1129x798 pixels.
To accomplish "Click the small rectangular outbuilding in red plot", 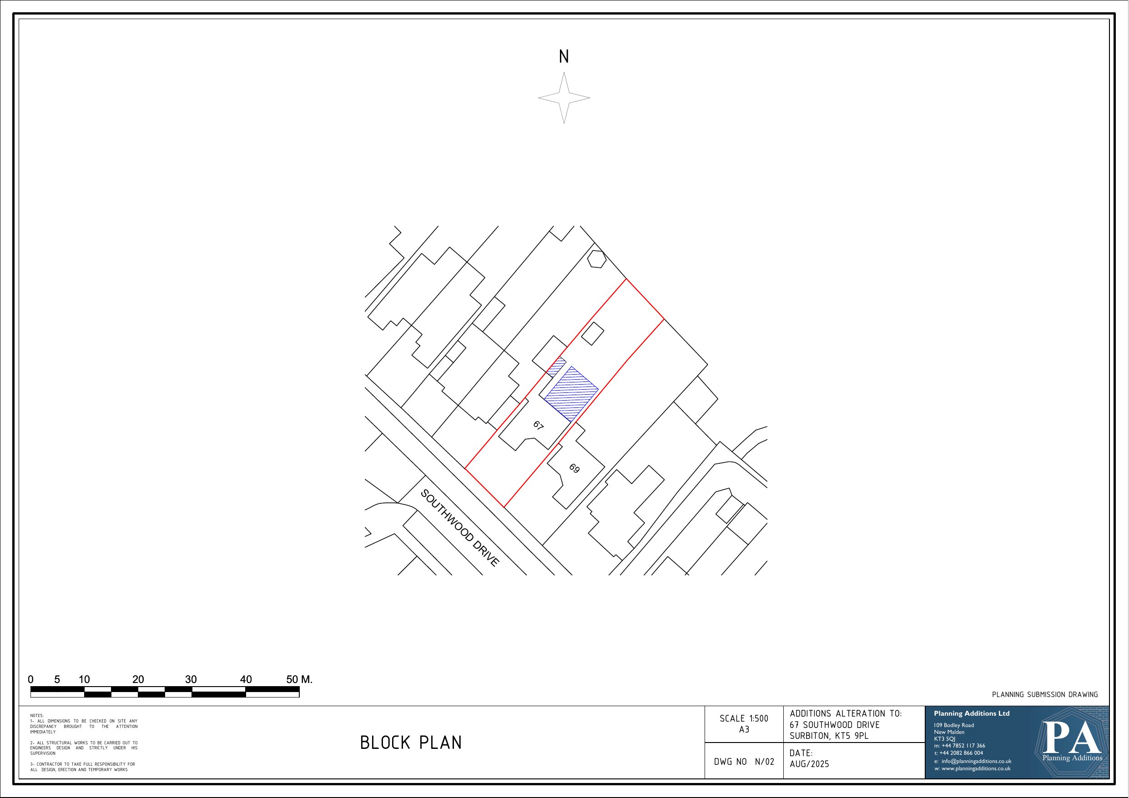I will coord(593,334).
